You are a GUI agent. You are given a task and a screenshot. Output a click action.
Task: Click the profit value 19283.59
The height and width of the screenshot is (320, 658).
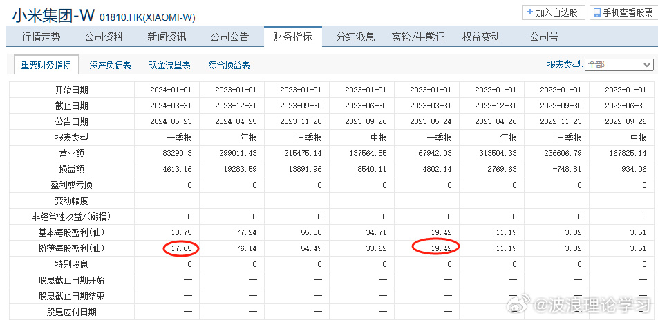pos(241,169)
